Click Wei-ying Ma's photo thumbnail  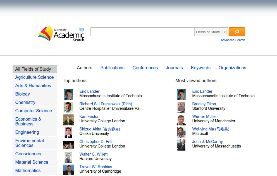(181, 132)
